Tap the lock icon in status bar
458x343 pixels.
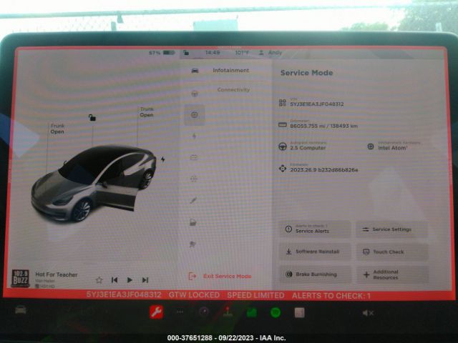186,53
